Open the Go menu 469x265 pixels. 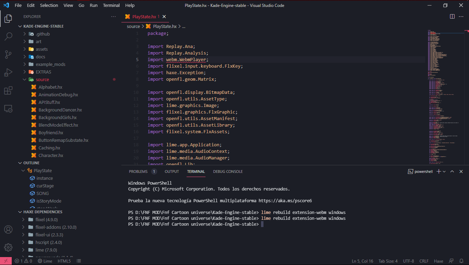[x=81, y=5]
